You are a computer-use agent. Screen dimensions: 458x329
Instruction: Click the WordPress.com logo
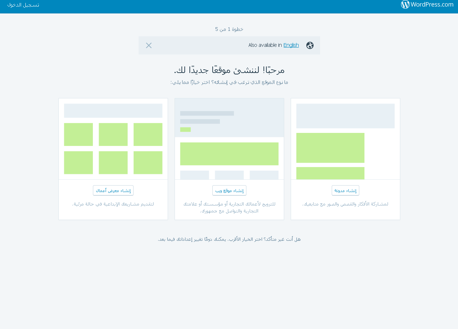(x=427, y=5)
